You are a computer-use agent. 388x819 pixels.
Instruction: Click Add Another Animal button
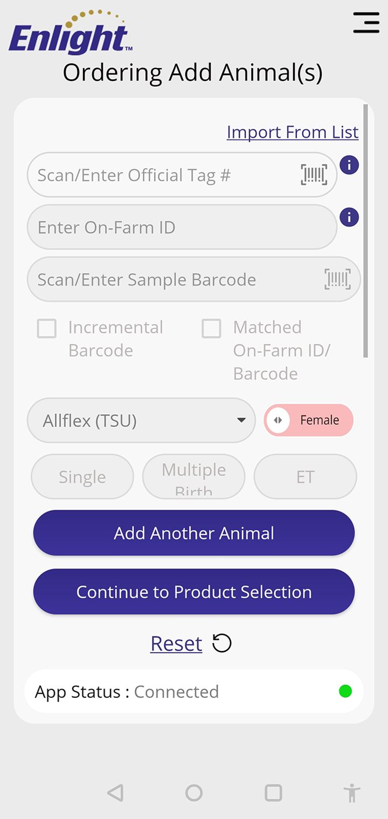[194, 533]
